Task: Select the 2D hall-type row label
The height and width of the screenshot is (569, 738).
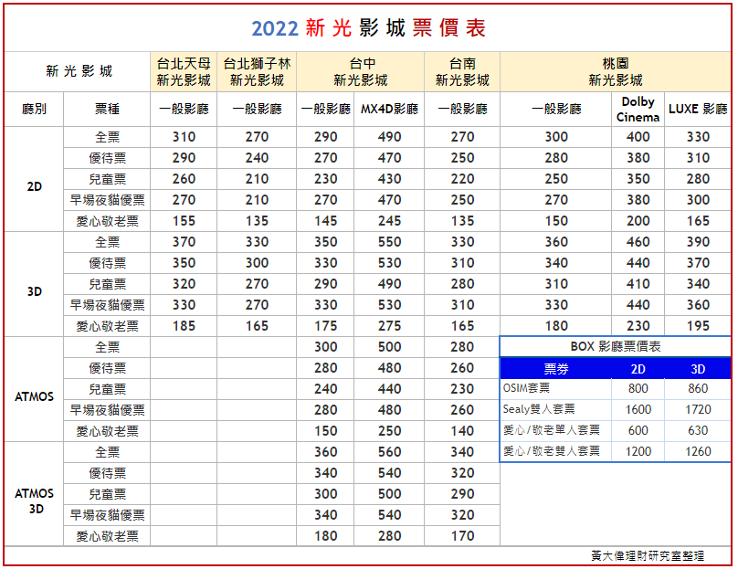Action: pyautogui.click(x=34, y=186)
